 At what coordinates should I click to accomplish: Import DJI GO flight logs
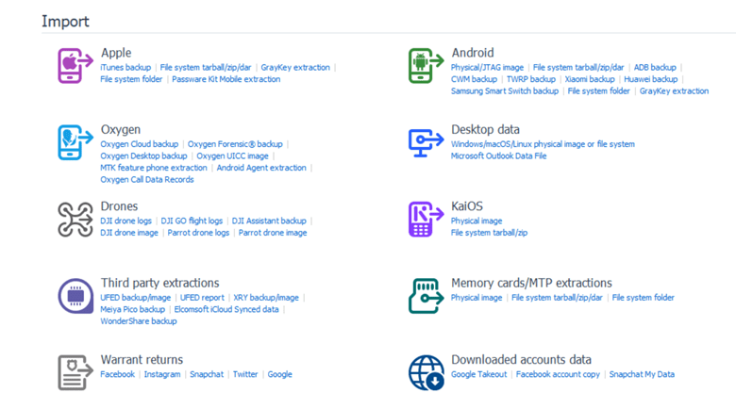coord(192,221)
